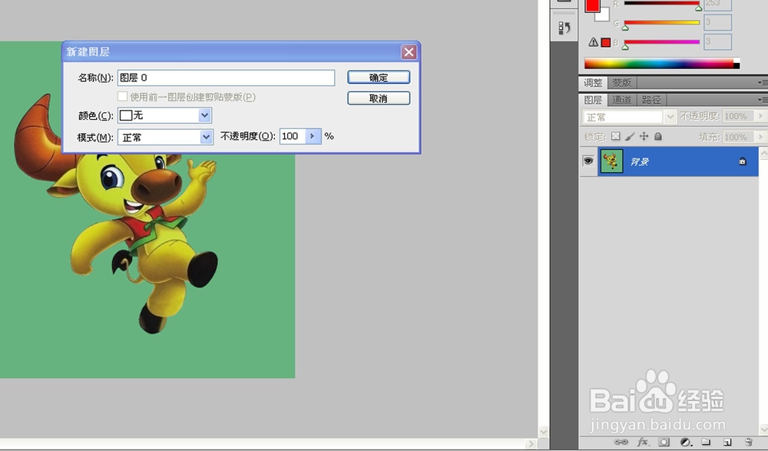Open the layer blend mode 正常 dropdown

pos(630,117)
